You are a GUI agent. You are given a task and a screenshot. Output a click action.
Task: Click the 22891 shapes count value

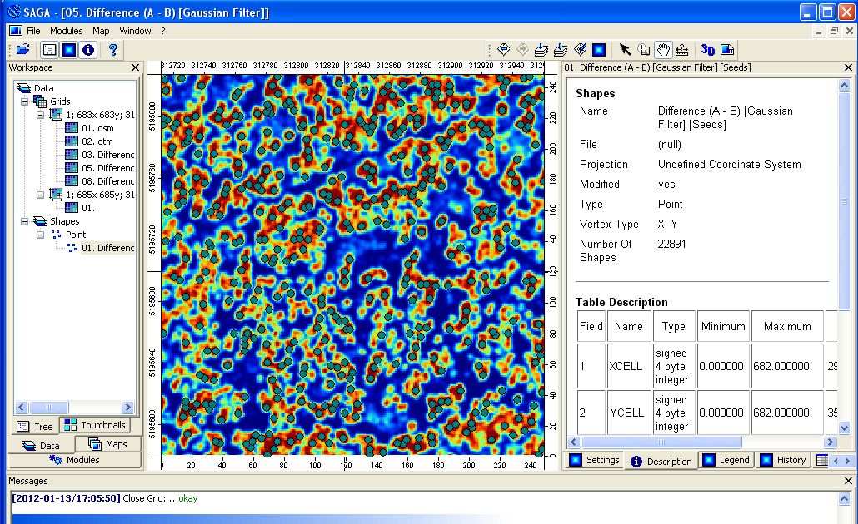[x=671, y=244]
